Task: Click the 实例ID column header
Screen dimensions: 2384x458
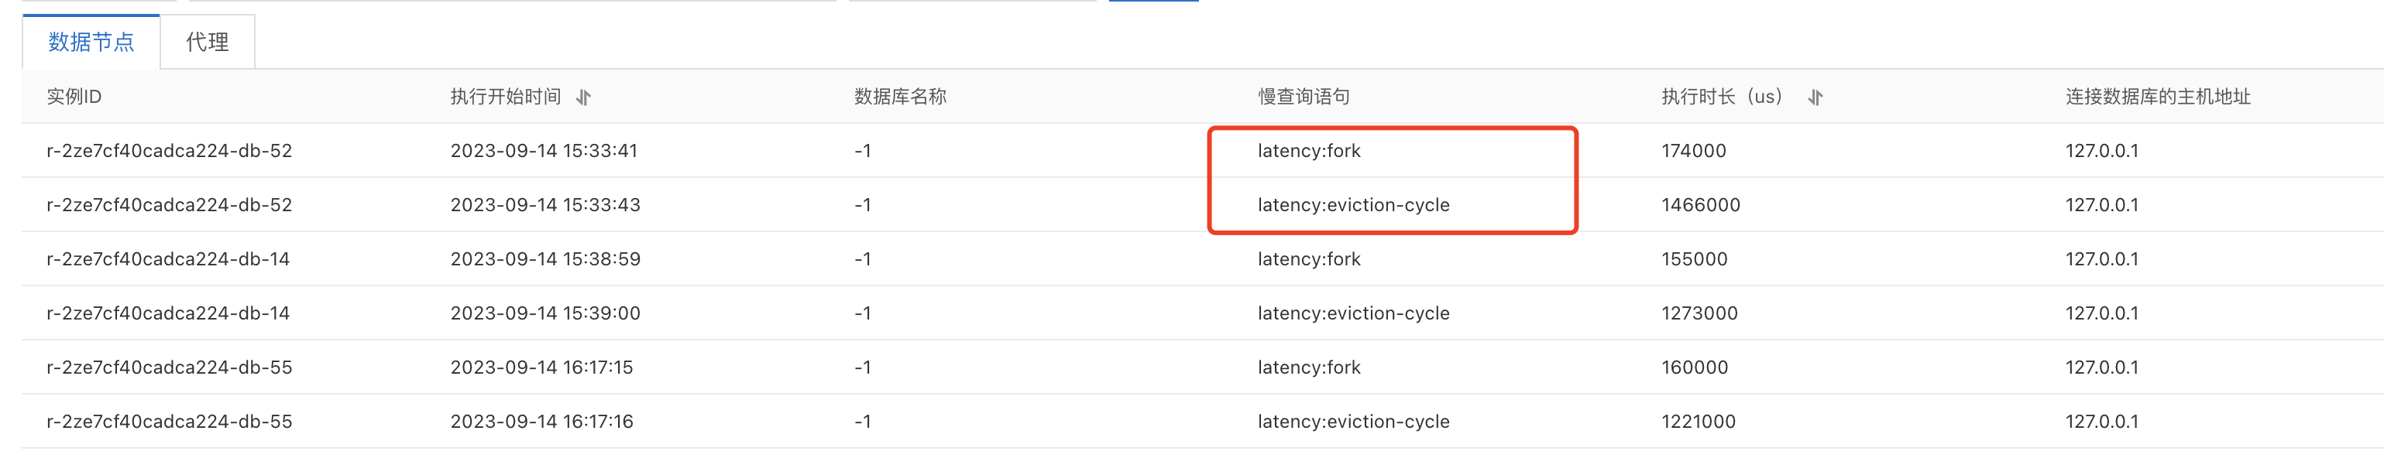Action: [74, 96]
